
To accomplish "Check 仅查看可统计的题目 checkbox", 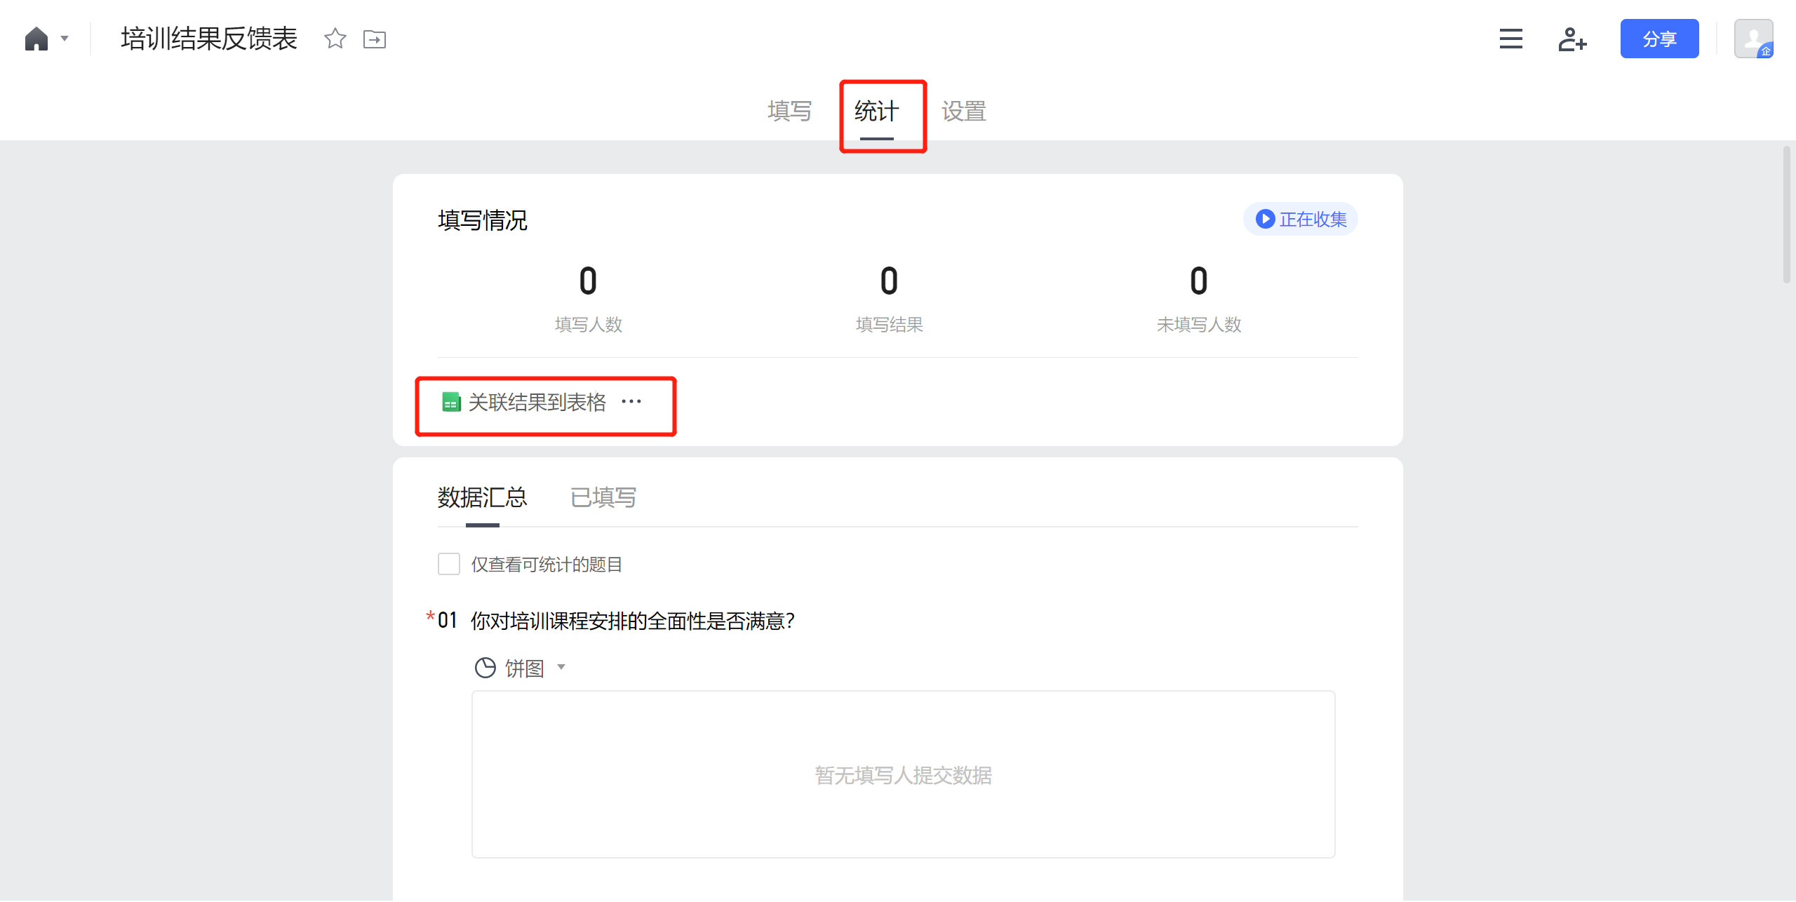I will 449,564.
